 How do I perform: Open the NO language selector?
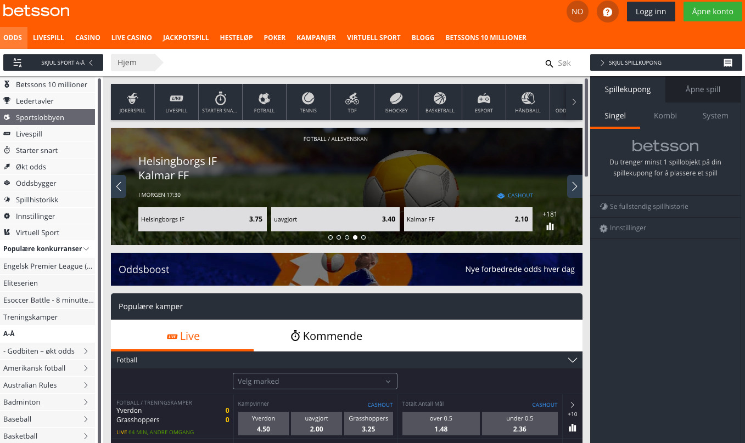click(x=577, y=12)
